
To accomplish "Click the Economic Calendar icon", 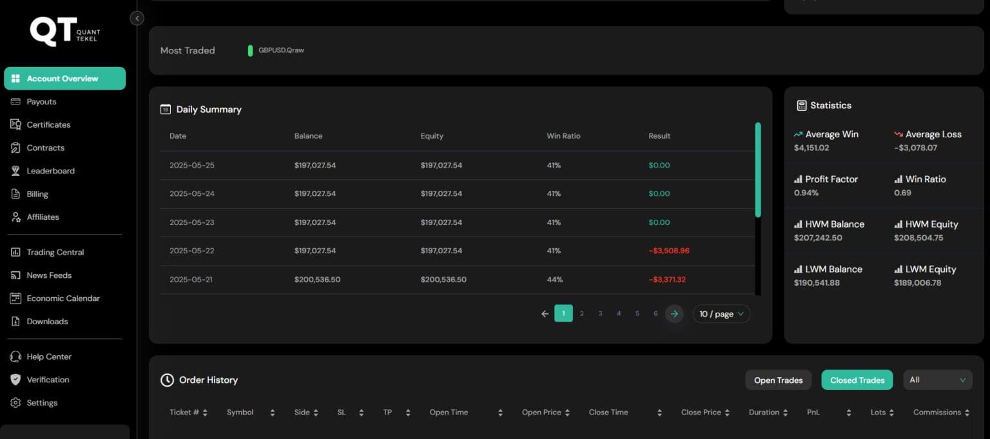I will tap(15, 298).
